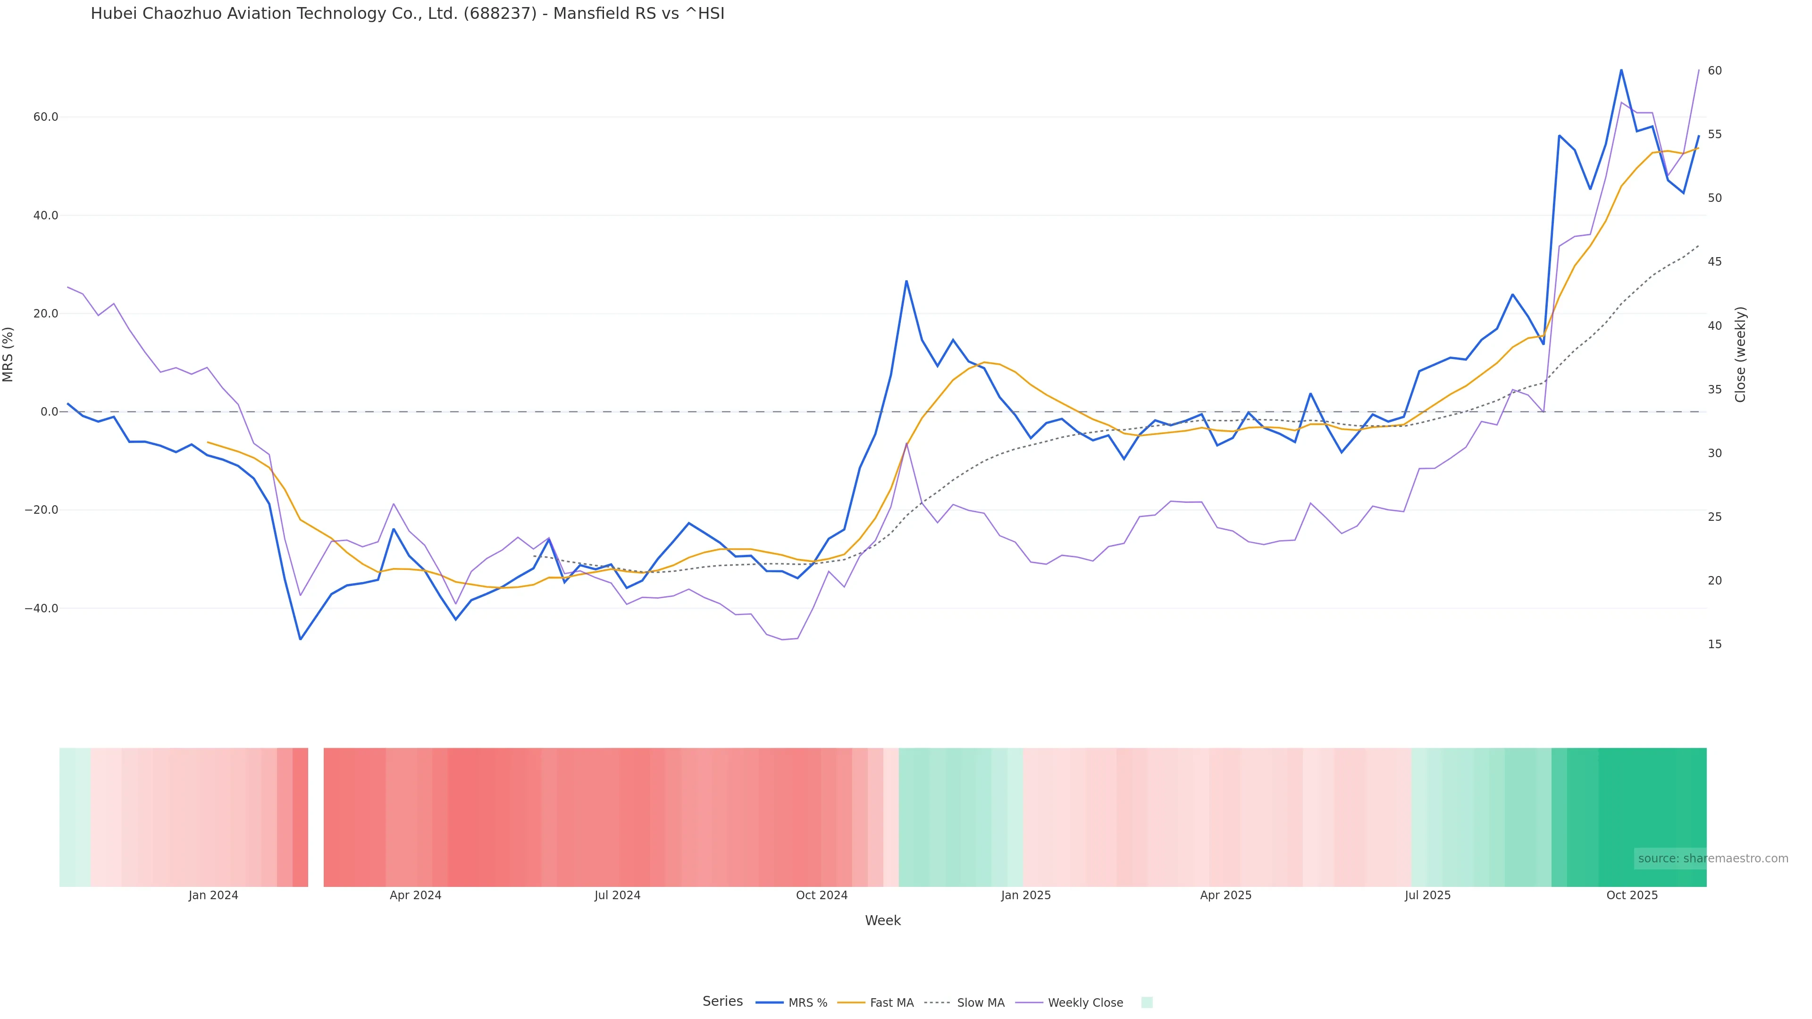Click the white gap in heatmap strip

click(316, 817)
